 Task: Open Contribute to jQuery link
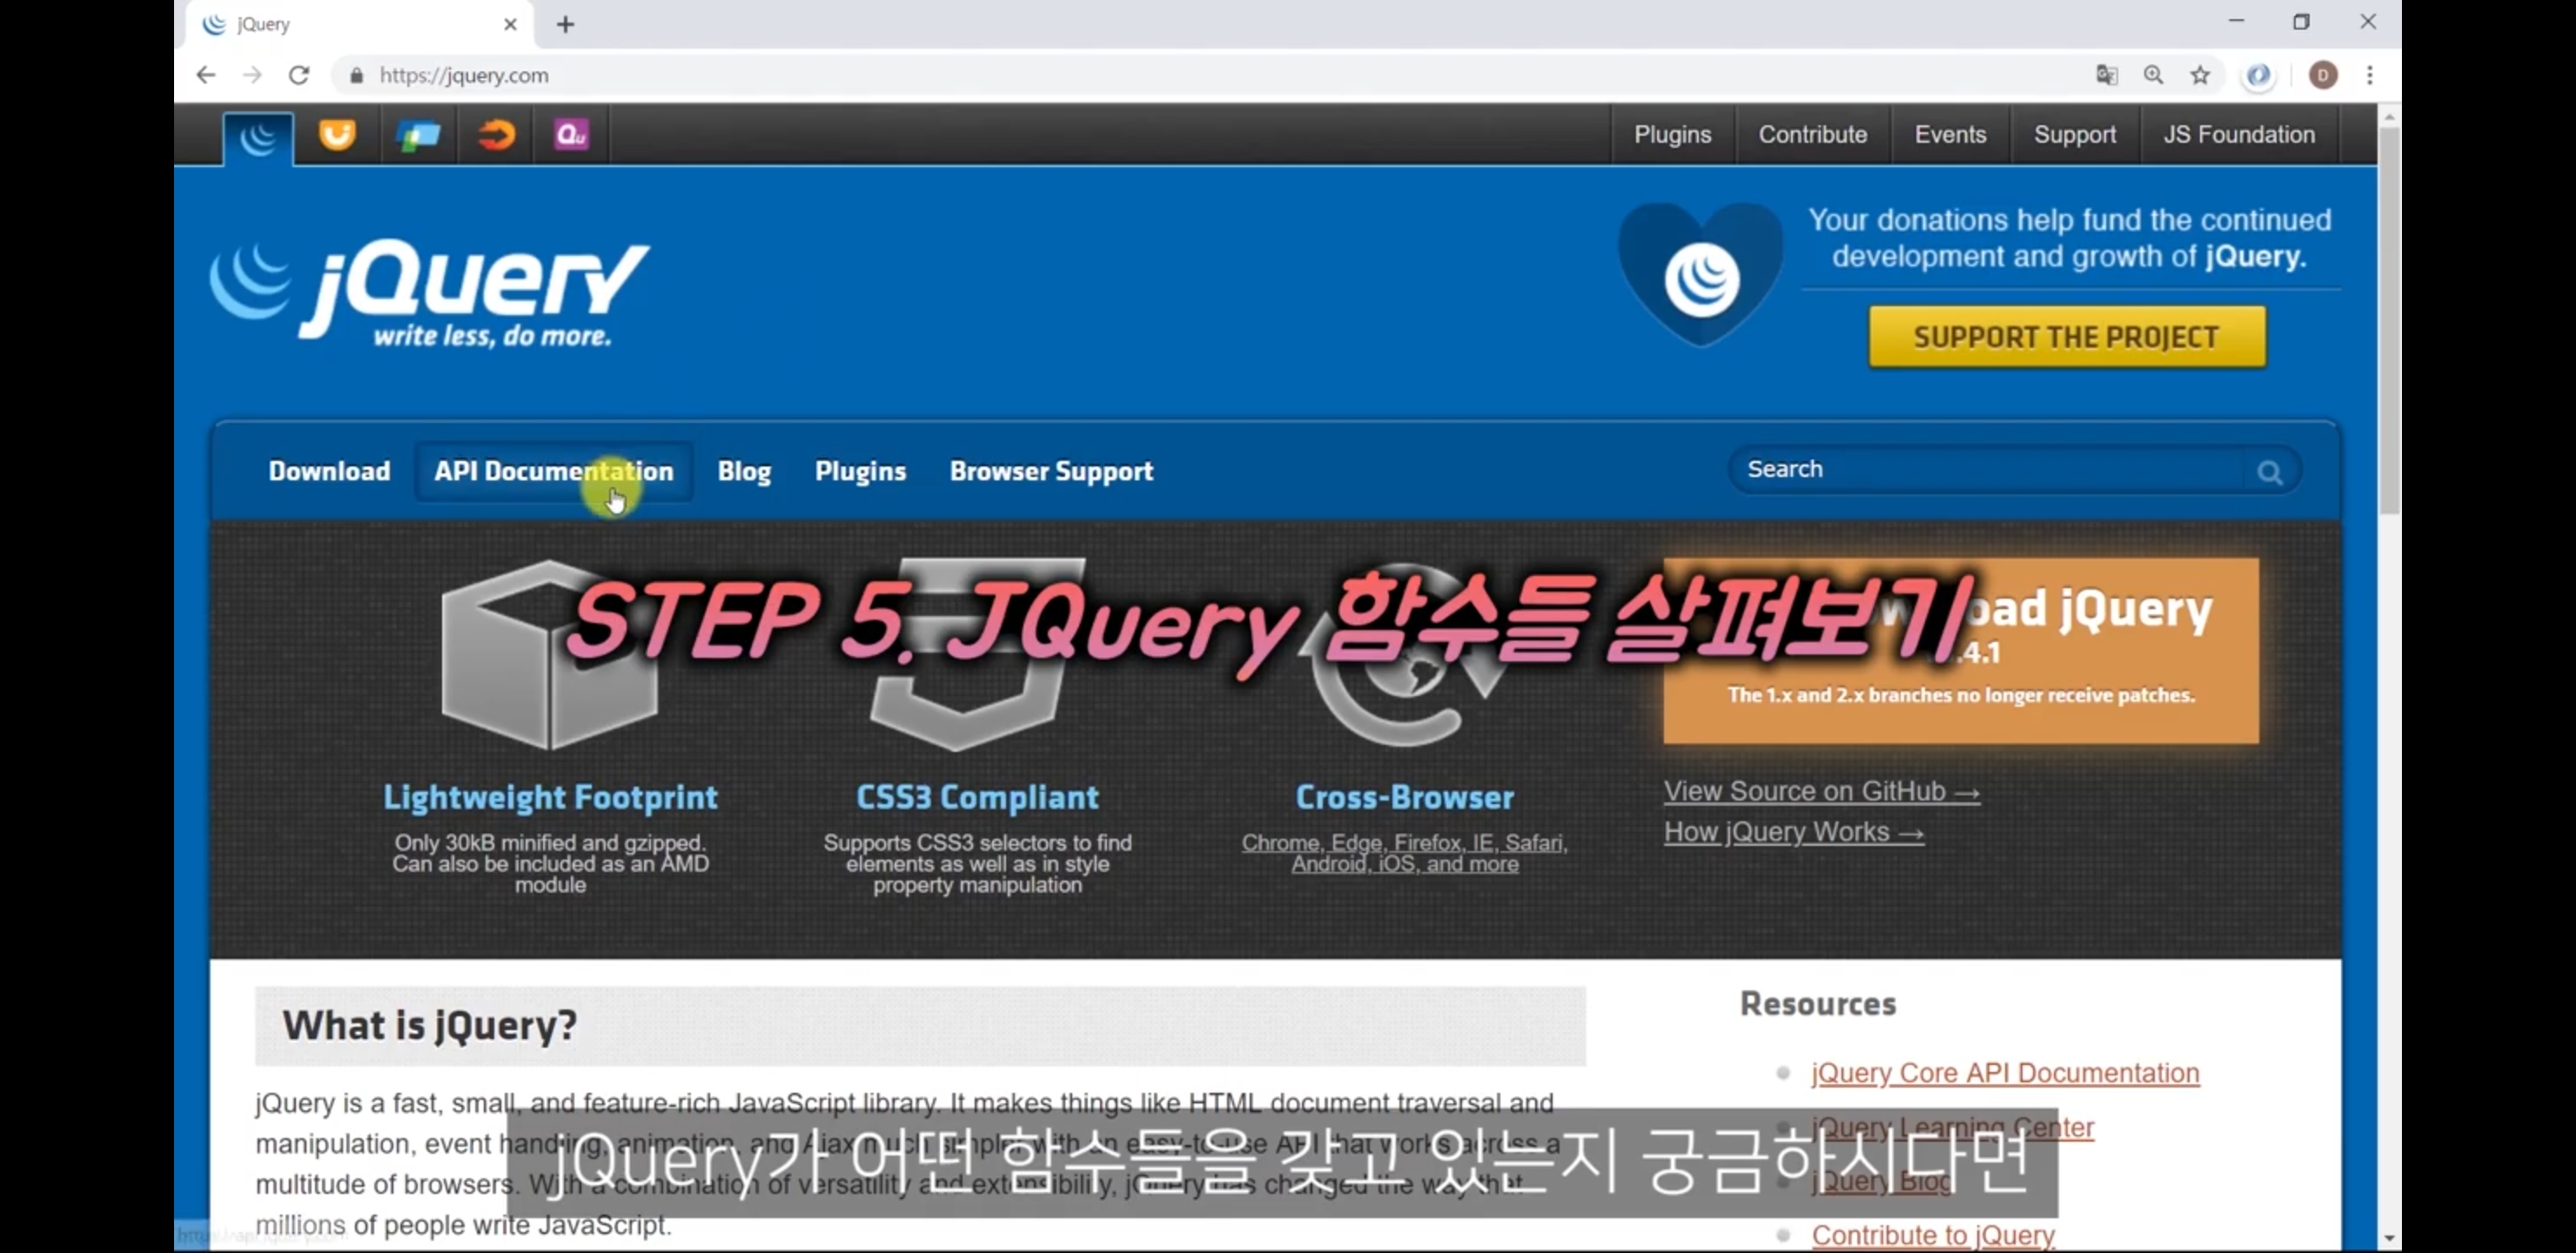click(1932, 1236)
